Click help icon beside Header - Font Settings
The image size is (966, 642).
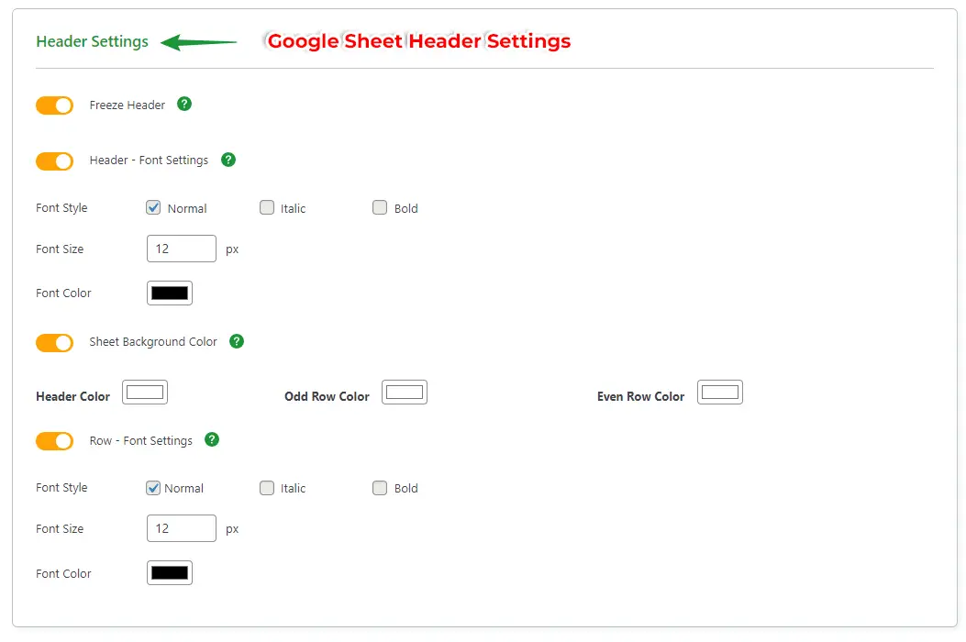click(x=228, y=160)
